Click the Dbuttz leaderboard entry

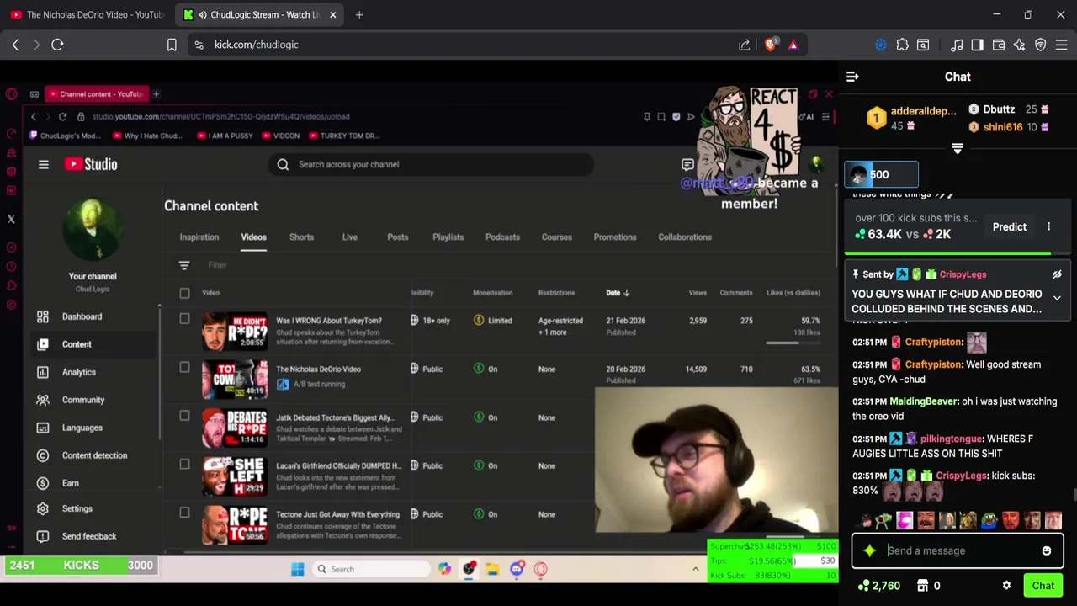1008,109
